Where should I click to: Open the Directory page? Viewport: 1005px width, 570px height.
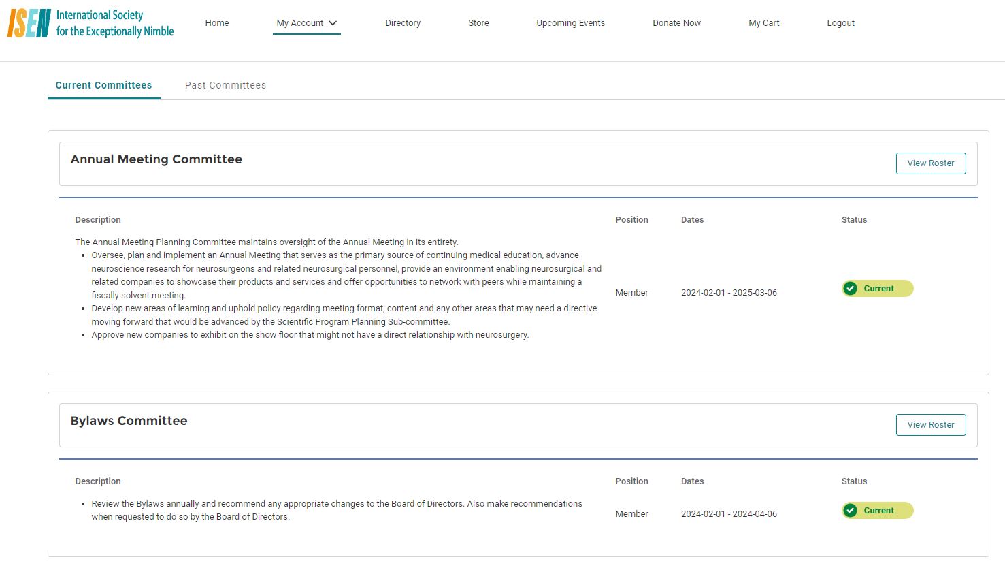click(403, 23)
